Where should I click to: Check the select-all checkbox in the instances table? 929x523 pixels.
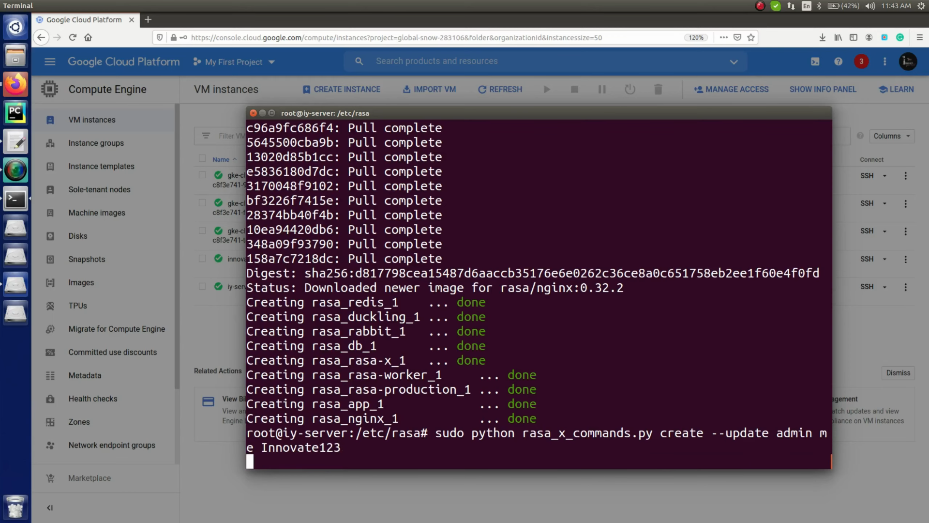coord(202,158)
